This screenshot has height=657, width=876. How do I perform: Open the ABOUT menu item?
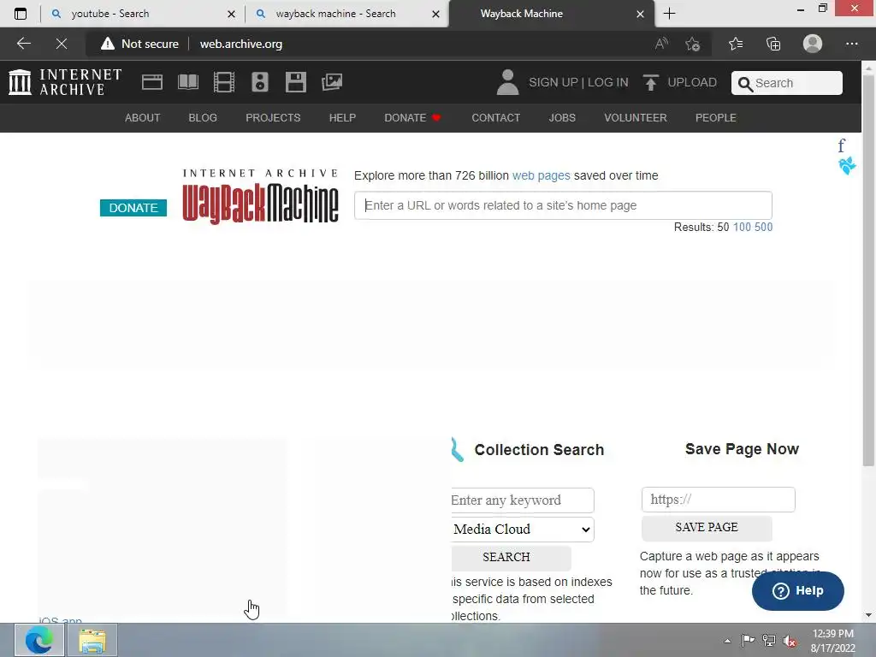click(x=143, y=118)
